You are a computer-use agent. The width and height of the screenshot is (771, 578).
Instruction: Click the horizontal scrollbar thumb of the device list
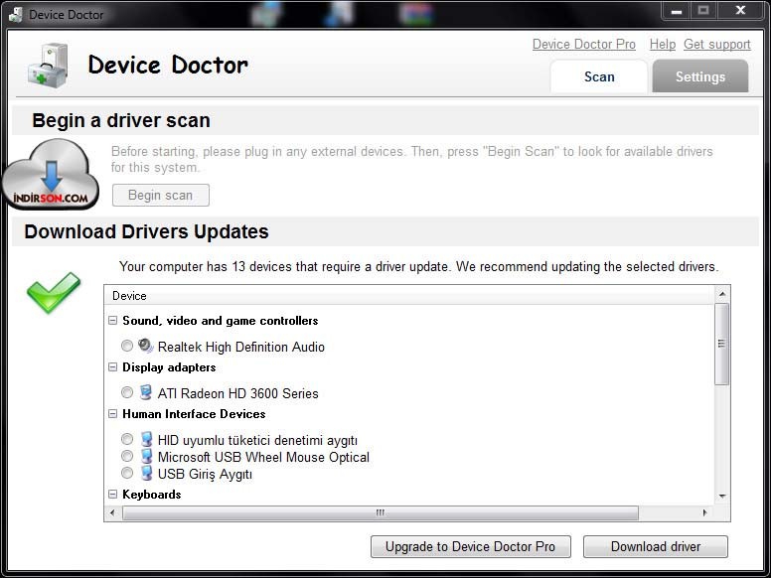(x=381, y=512)
